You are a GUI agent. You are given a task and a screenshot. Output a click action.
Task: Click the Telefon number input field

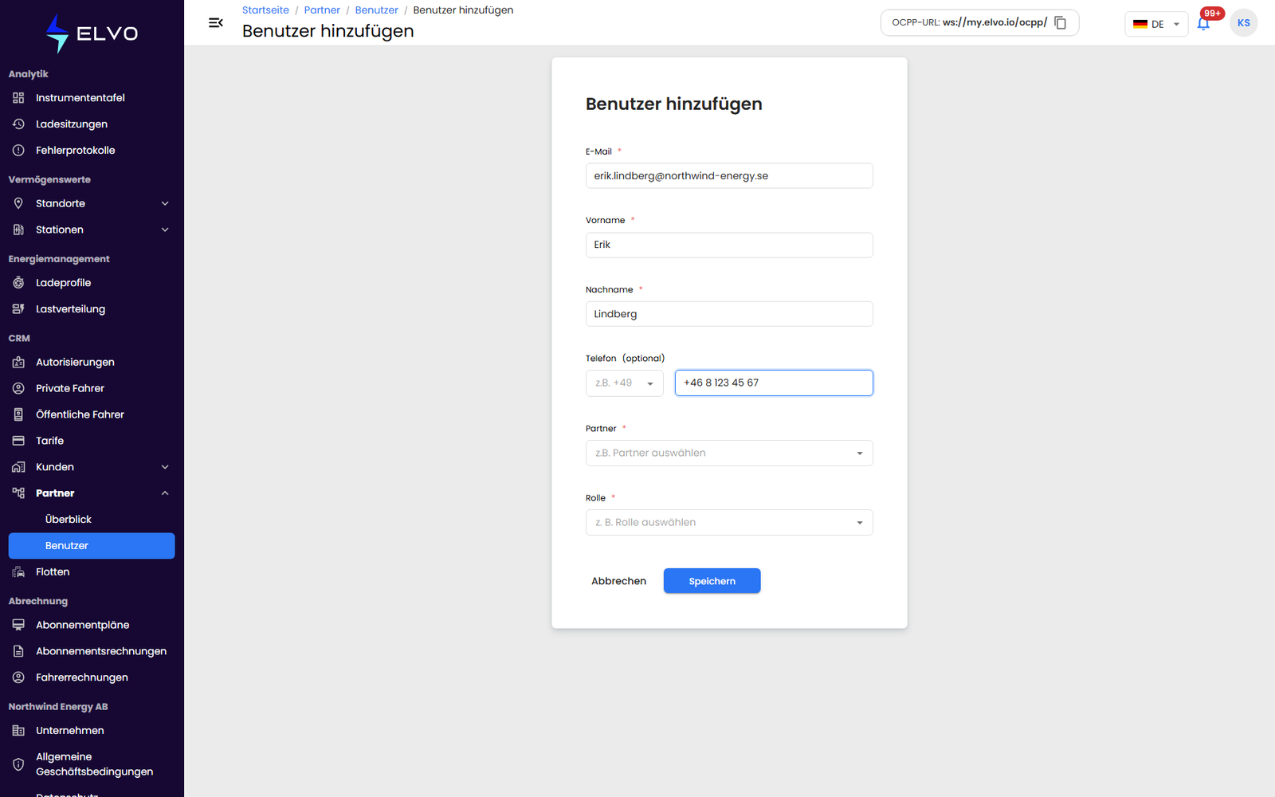[x=774, y=383]
